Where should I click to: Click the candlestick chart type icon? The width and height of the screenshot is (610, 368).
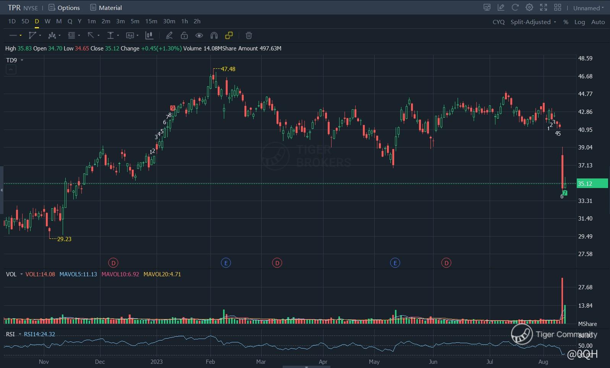pyautogui.click(x=149, y=36)
